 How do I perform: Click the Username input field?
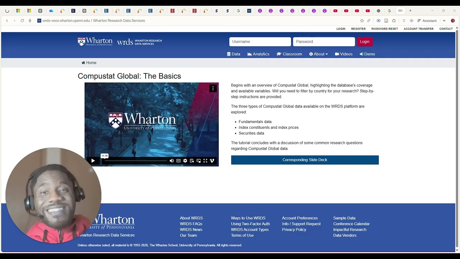(x=260, y=42)
